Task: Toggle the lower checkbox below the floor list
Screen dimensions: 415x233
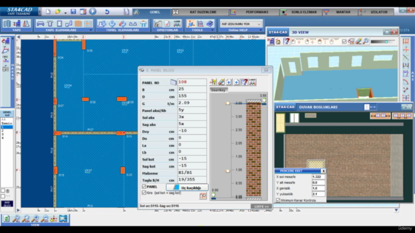Action: pos(3,196)
